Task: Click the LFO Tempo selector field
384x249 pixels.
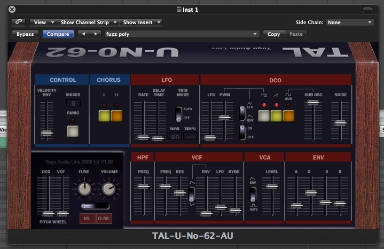Action: pos(190,136)
